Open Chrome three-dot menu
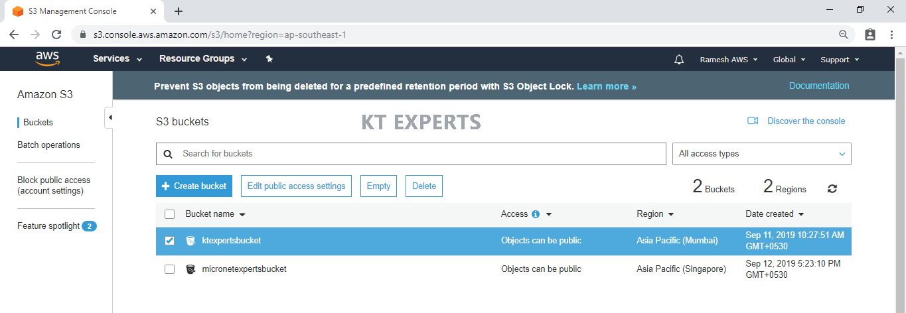Viewport: 906px width, 313px height. tap(891, 34)
